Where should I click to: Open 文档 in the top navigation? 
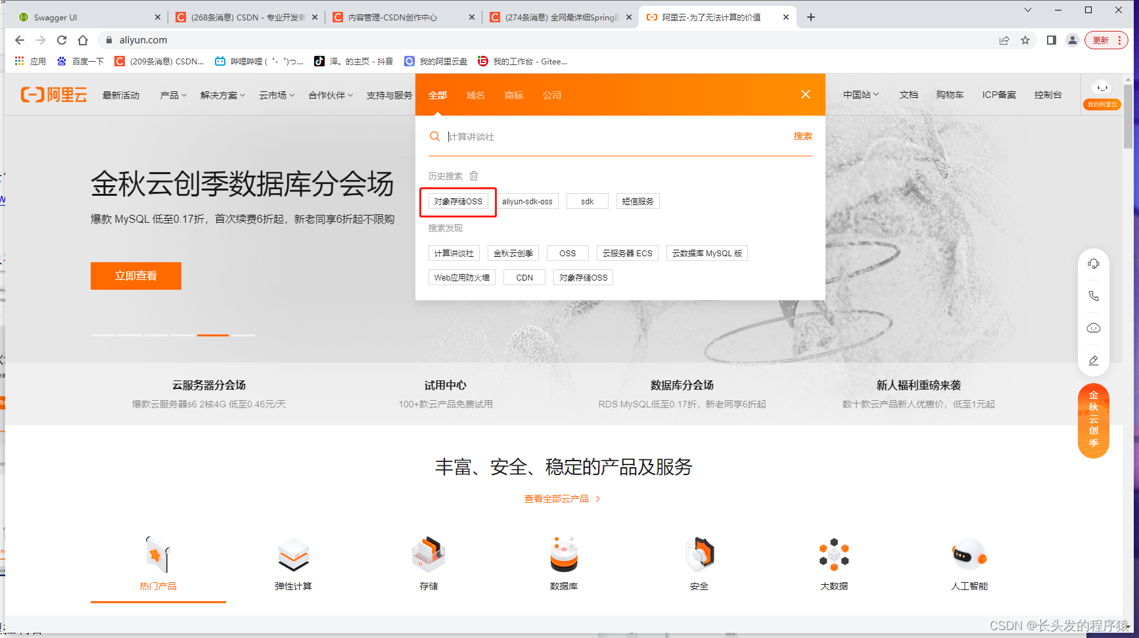pyautogui.click(x=909, y=95)
